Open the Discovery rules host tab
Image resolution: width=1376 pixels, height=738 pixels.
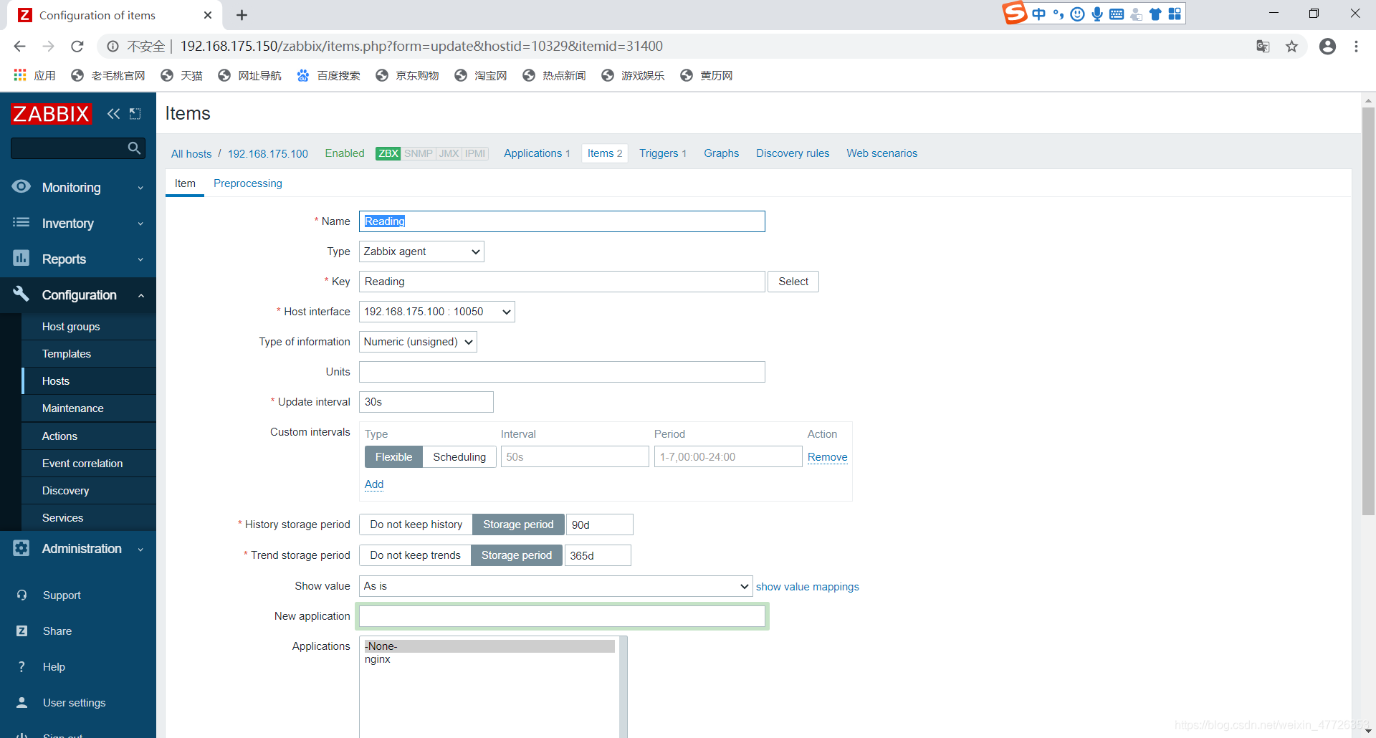[x=793, y=153]
